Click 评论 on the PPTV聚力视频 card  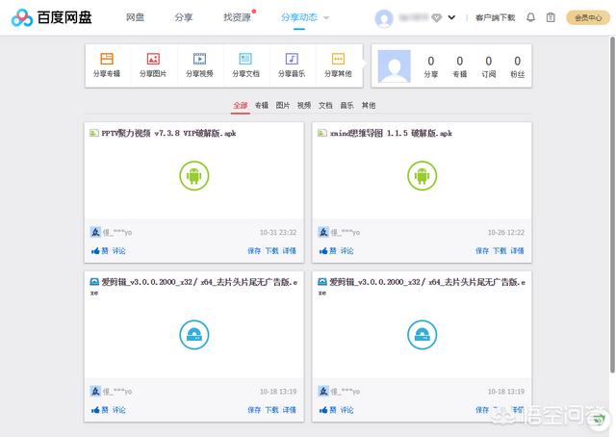point(119,250)
